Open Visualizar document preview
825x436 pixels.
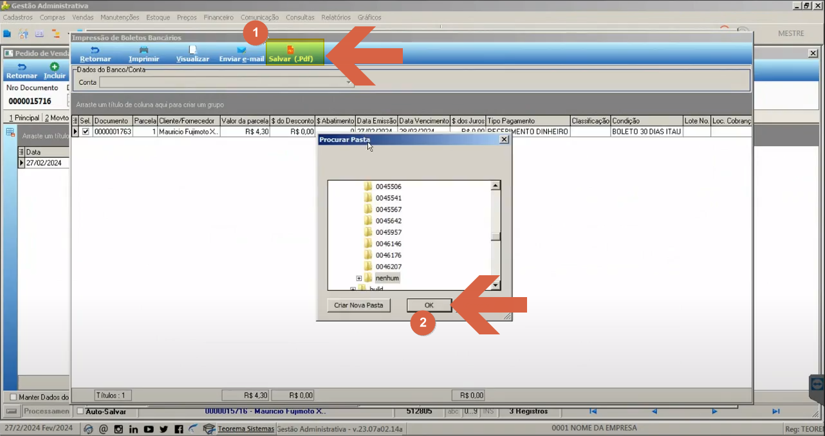click(193, 54)
